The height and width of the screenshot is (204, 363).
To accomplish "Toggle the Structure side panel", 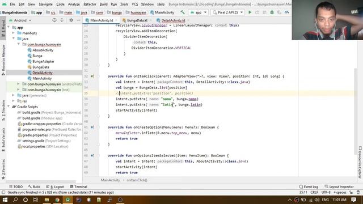I will pos(3,110).
